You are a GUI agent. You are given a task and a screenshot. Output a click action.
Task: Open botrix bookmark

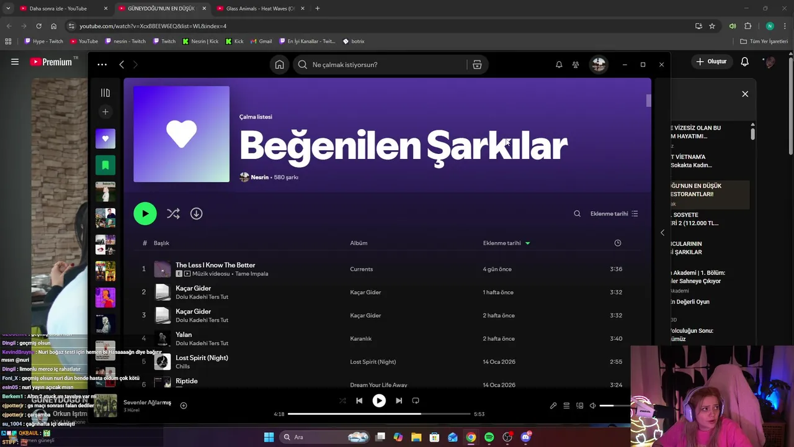(354, 41)
